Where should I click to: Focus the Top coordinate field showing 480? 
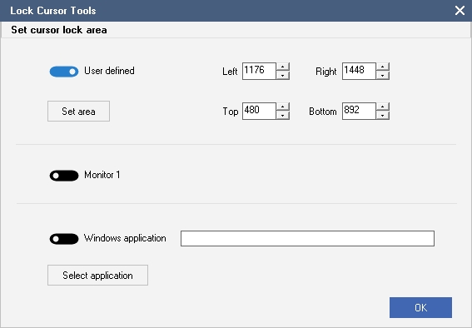[259, 111]
